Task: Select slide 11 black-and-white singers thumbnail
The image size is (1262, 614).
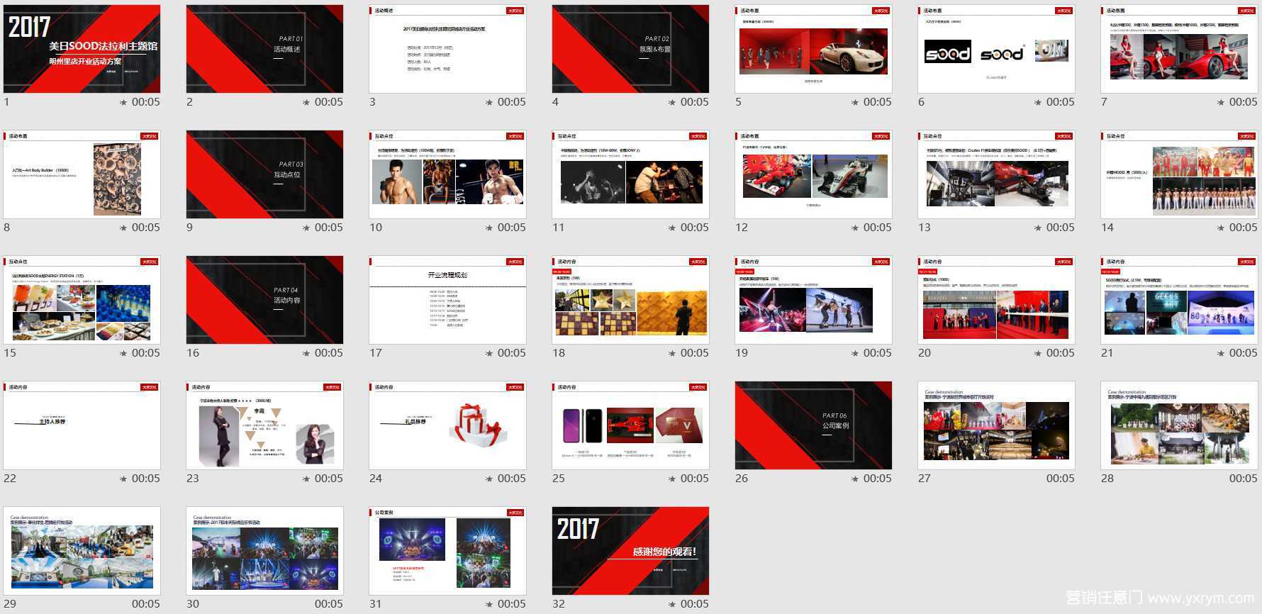Action: pyautogui.click(x=631, y=174)
